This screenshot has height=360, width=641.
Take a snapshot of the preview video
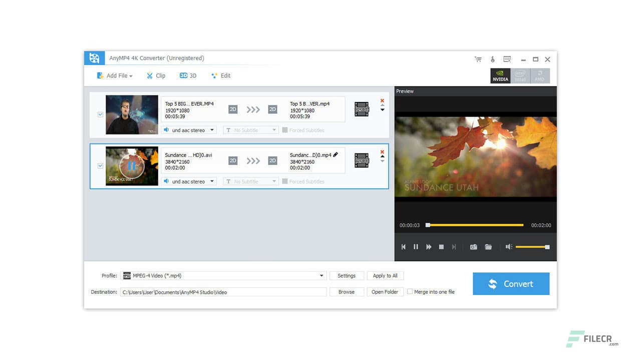473,246
